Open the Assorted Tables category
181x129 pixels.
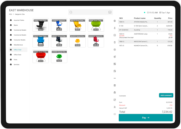(x=18, y=20)
